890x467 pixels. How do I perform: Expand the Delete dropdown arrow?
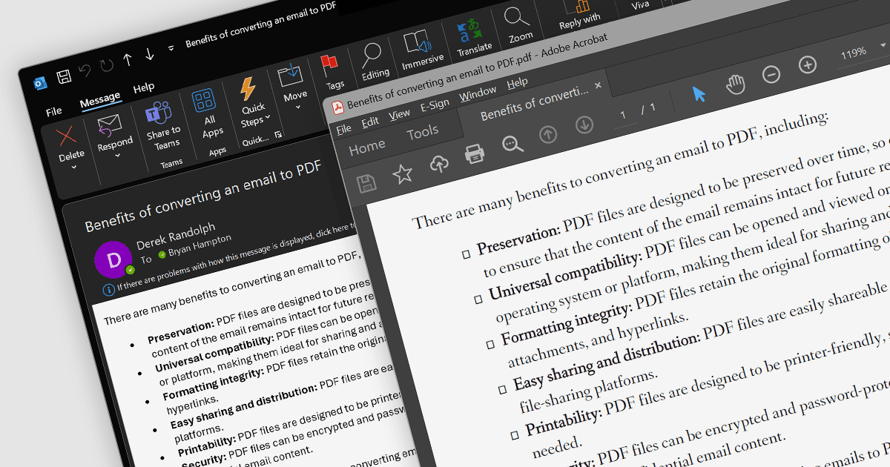tap(74, 168)
